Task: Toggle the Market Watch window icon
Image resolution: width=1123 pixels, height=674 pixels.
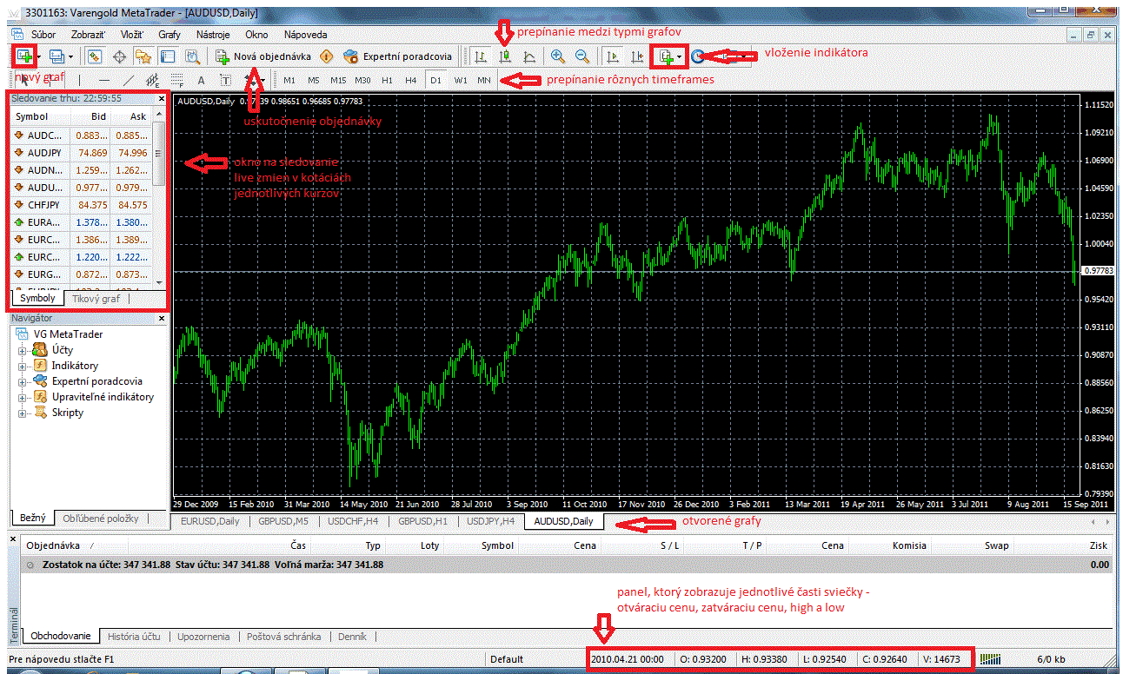Action: [95, 56]
